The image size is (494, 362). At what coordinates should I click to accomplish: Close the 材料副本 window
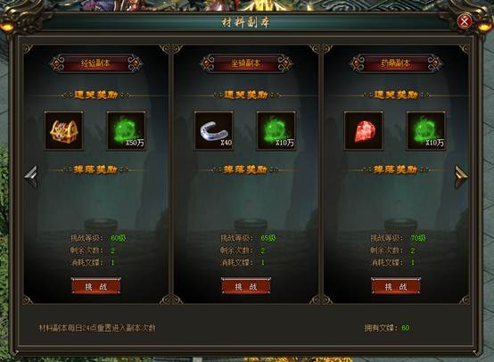[464, 21]
